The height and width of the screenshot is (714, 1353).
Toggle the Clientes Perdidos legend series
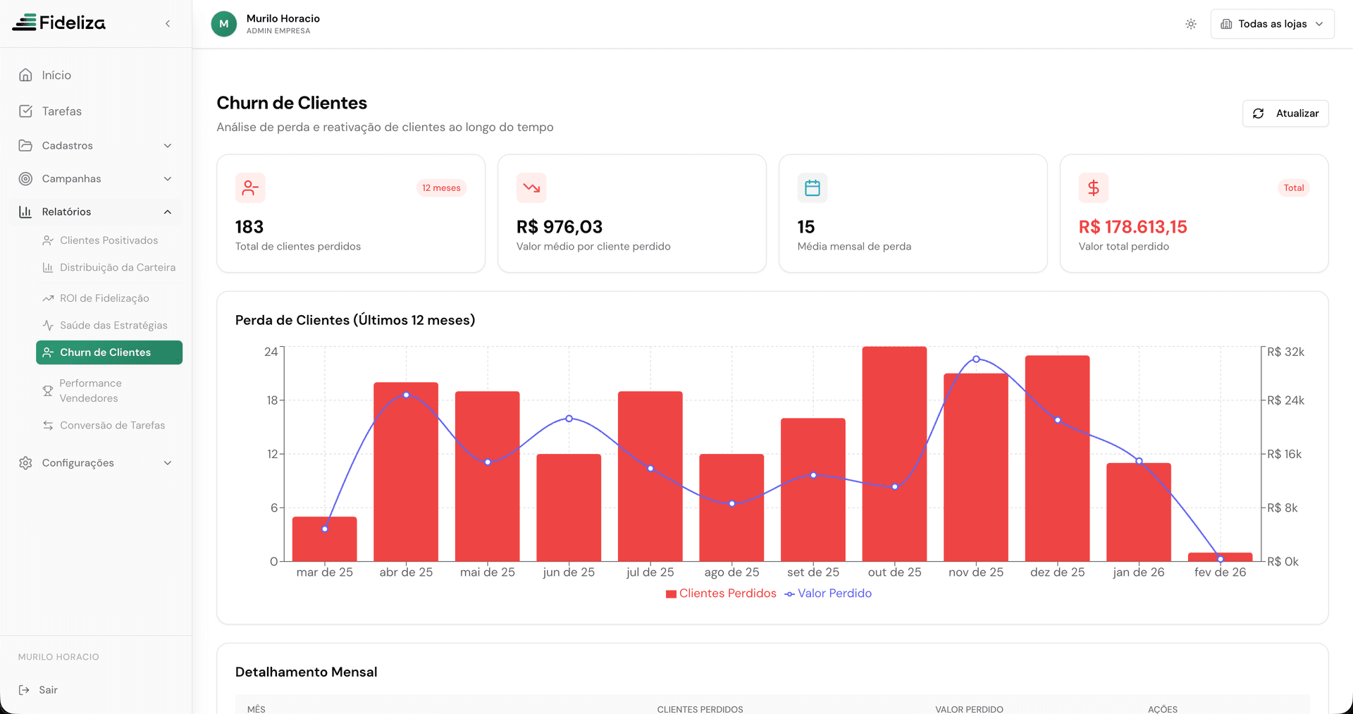(x=721, y=593)
